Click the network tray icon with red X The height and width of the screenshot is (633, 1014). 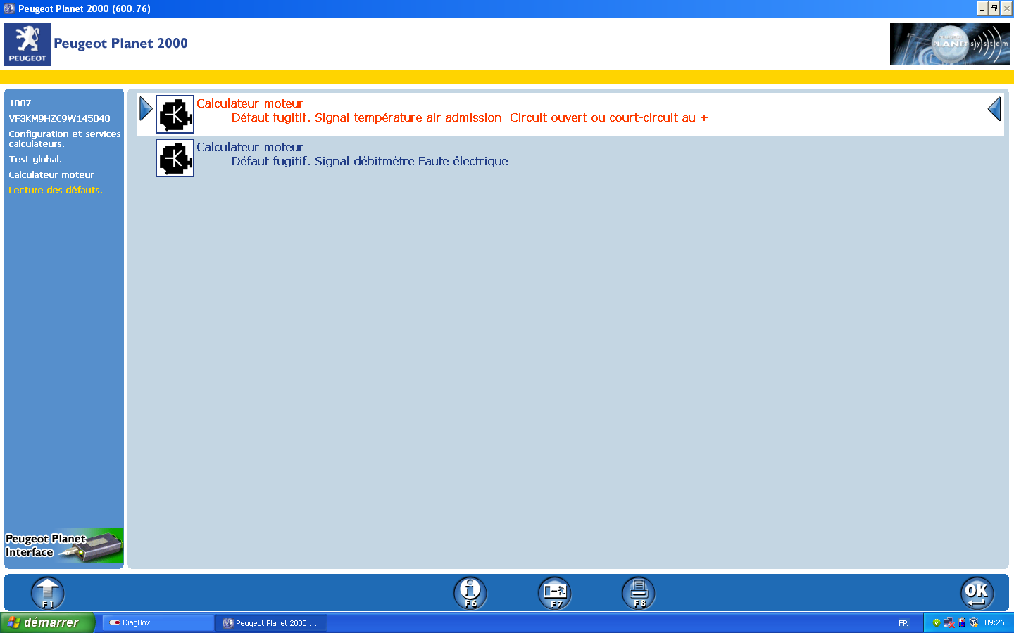tap(949, 622)
